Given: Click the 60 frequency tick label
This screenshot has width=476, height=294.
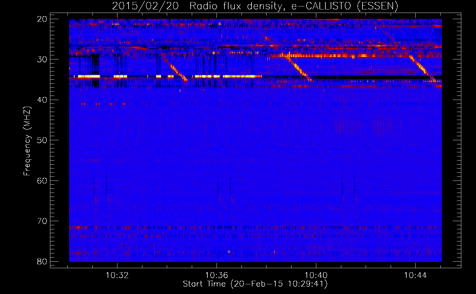Looking at the screenshot, I should pos(42,181).
